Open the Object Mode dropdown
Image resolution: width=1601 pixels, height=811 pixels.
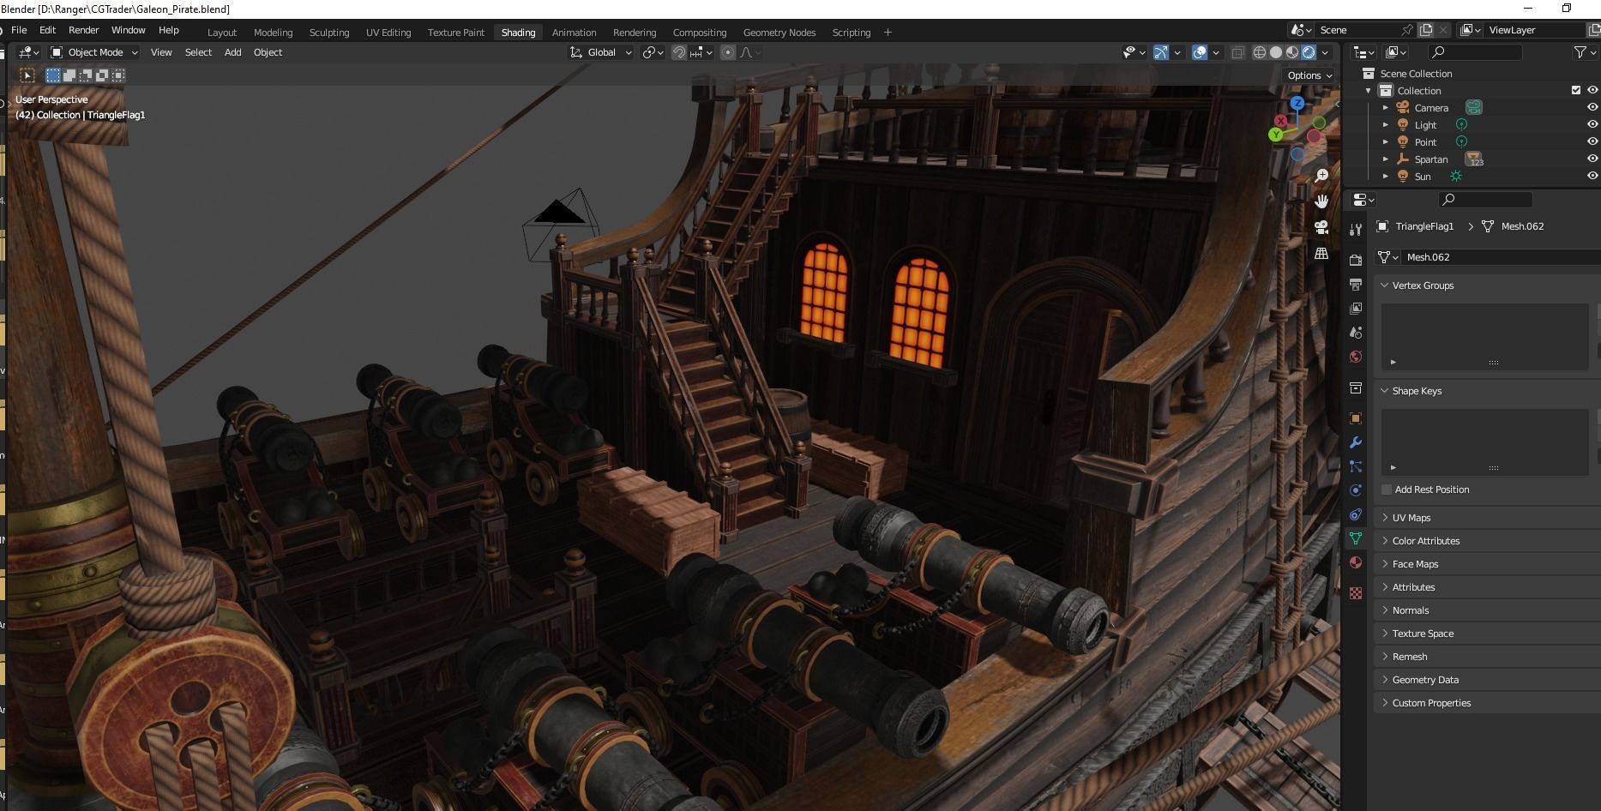pyautogui.click(x=94, y=52)
